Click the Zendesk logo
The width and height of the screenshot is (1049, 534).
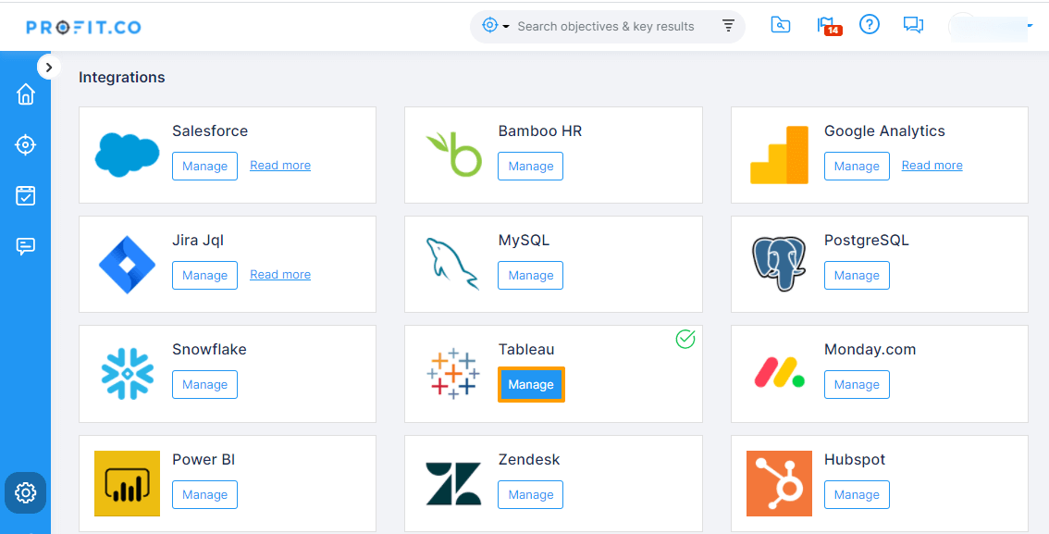tap(453, 483)
